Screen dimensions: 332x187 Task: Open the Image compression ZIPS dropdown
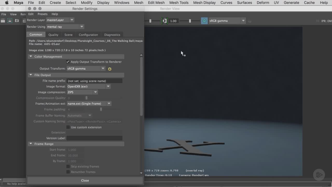coord(82,92)
